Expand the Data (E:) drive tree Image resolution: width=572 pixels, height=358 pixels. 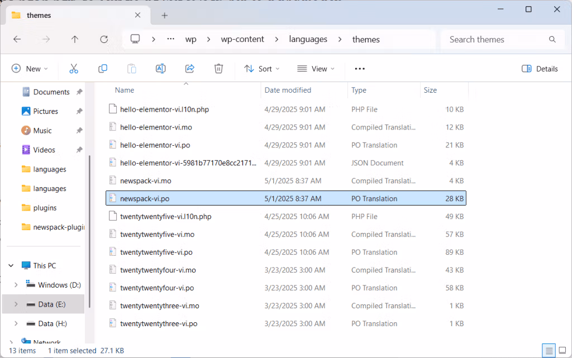16,304
